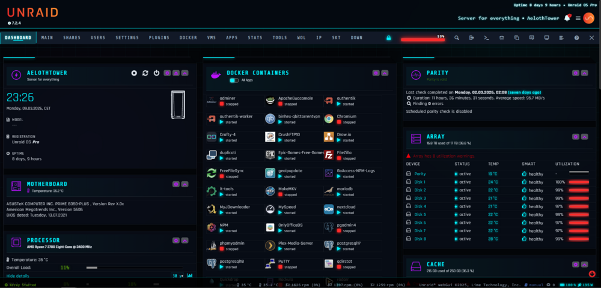Open the Main tab
The width and height of the screenshot is (601, 288).
pos(47,38)
